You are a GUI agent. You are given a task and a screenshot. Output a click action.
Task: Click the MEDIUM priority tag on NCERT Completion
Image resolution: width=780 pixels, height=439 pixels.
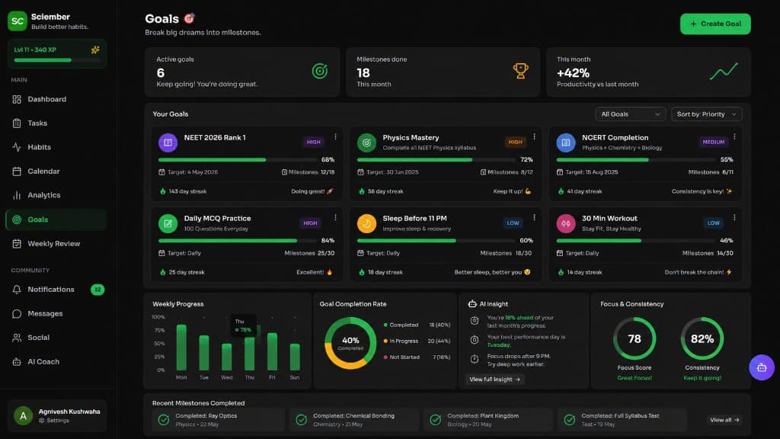713,142
